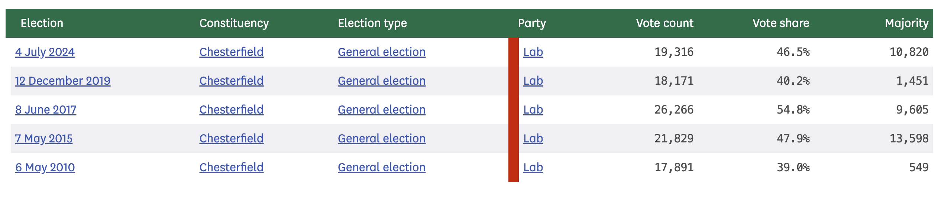The image size is (941, 199).
Task: Open General election link for 2015 row
Action: 381,139
